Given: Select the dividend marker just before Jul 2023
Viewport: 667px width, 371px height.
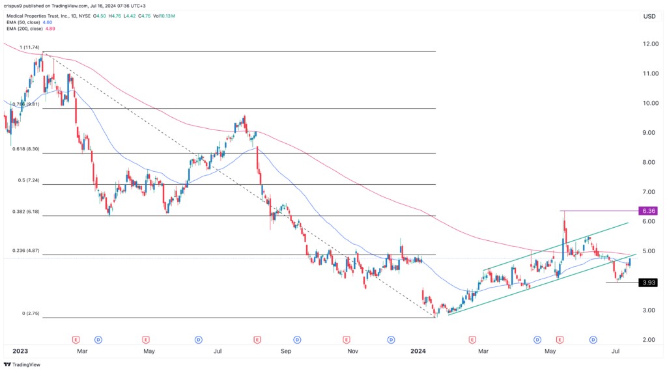Looking at the screenshot, I should point(197,339).
